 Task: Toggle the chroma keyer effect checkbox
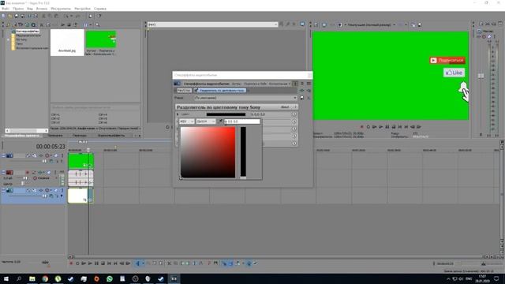tap(196, 91)
